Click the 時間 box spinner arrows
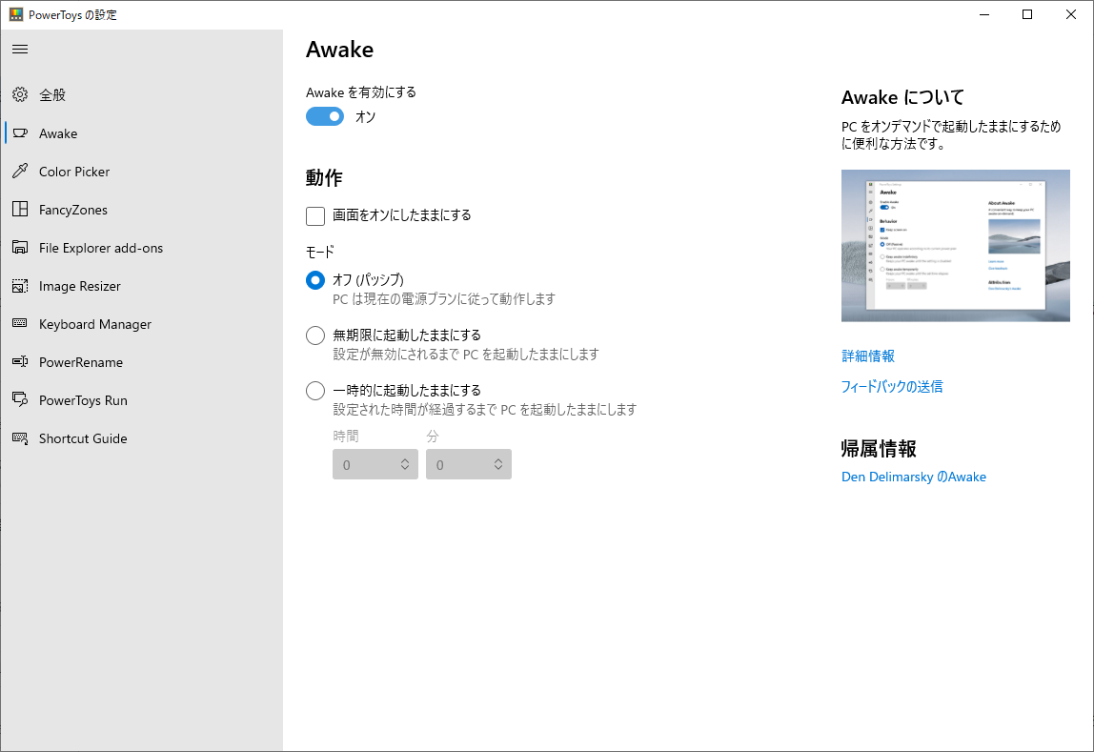 (405, 464)
